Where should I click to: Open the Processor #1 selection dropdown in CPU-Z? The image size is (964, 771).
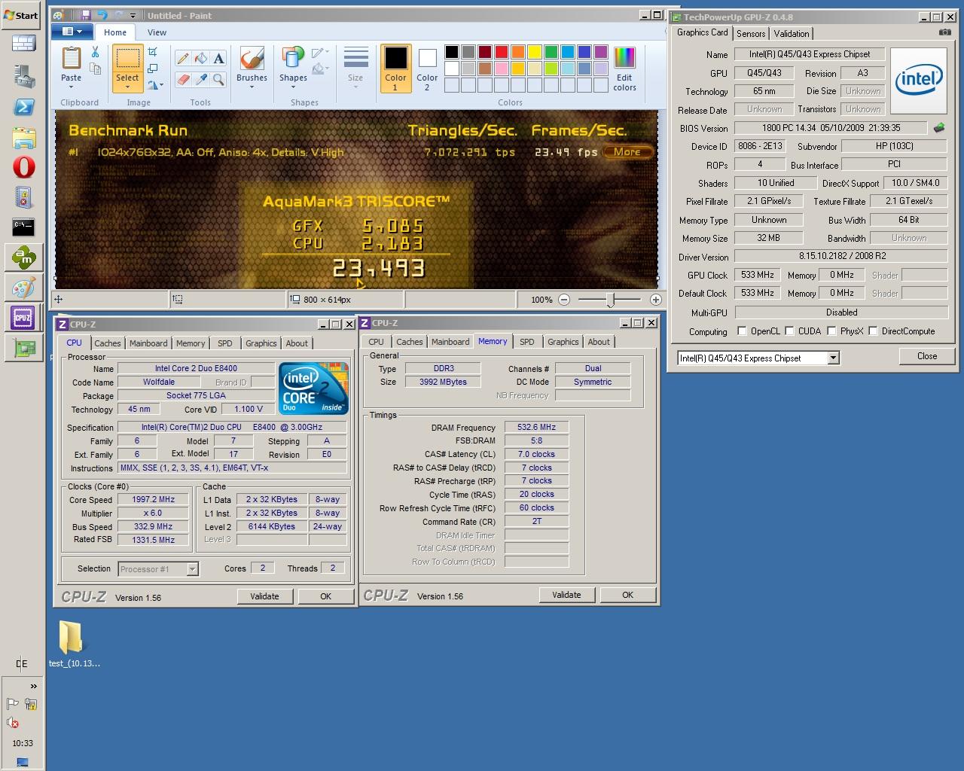[192, 569]
